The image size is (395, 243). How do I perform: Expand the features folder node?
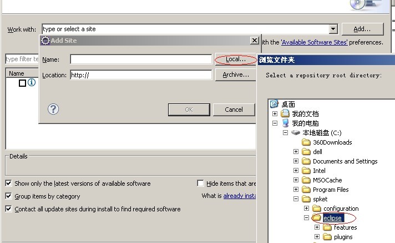point(317,227)
